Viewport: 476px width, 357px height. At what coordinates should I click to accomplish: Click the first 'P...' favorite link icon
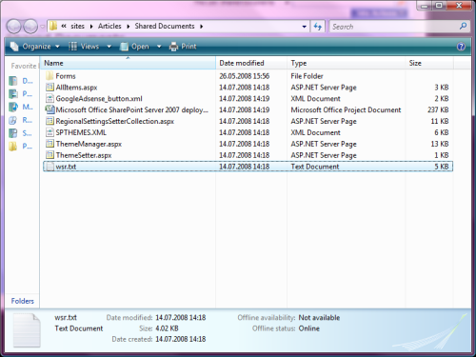[13, 94]
